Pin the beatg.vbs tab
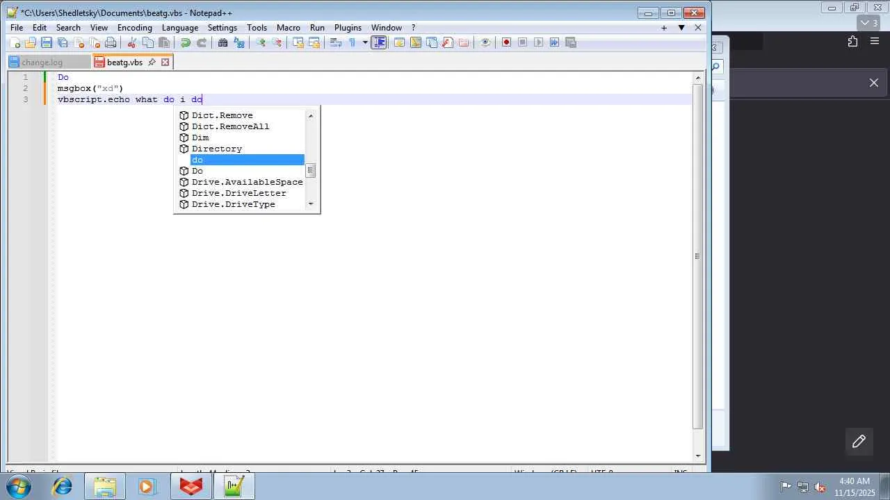This screenshot has width=890, height=500. 152,62
